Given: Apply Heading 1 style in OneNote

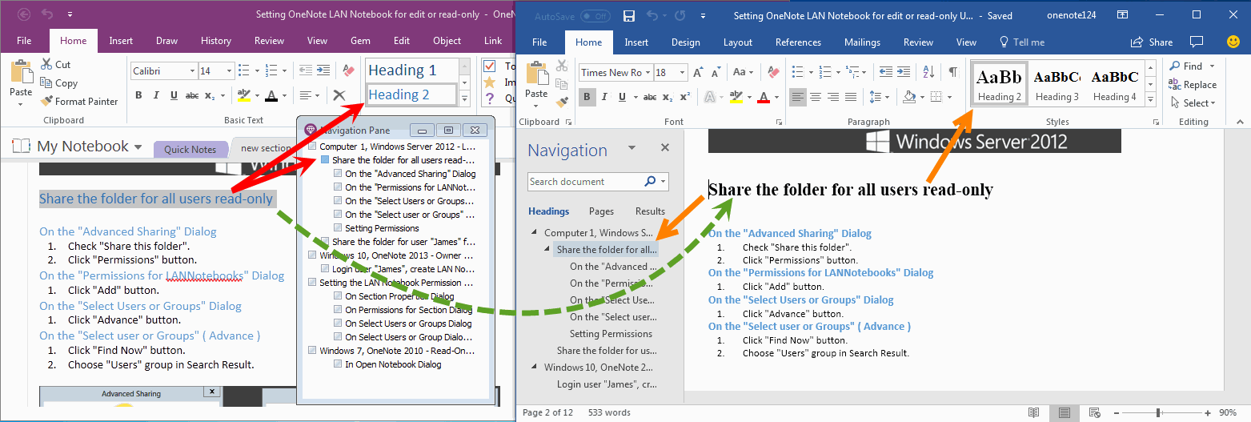Looking at the screenshot, I should (x=411, y=70).
